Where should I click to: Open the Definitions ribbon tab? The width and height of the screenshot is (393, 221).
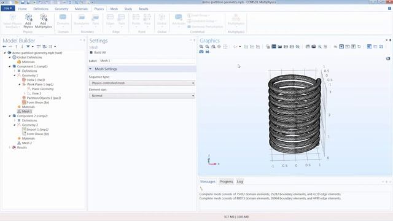[41, 9]
